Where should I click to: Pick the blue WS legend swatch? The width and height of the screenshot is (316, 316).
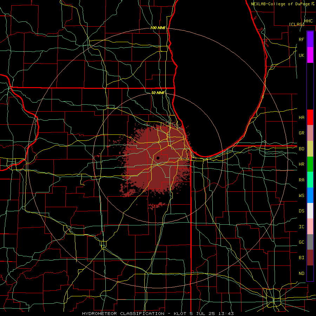pos(310,195)
